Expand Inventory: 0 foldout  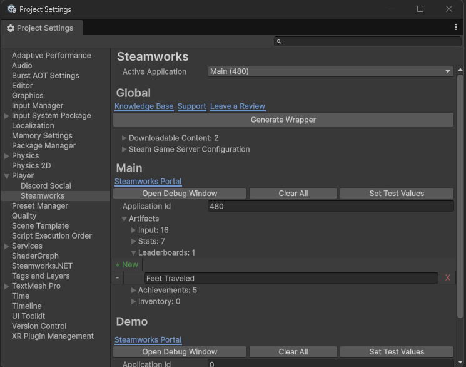pyautogui.click(x=134, y=301)
